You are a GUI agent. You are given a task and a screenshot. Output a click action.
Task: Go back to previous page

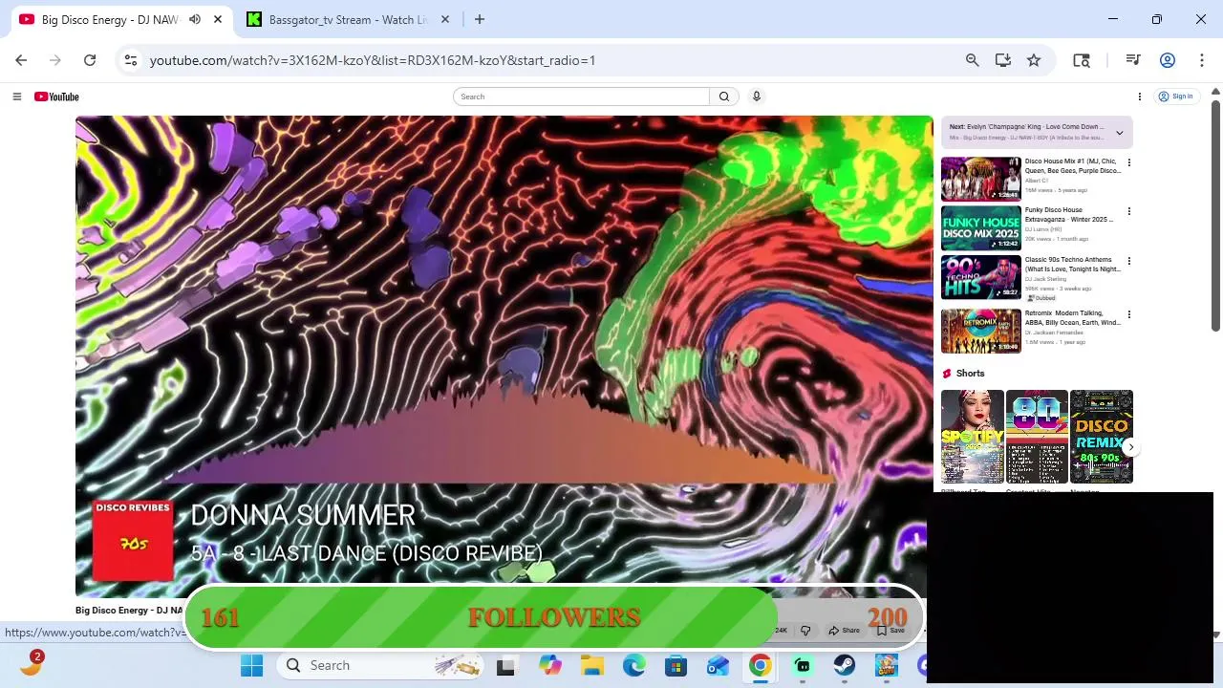point(21,60)
